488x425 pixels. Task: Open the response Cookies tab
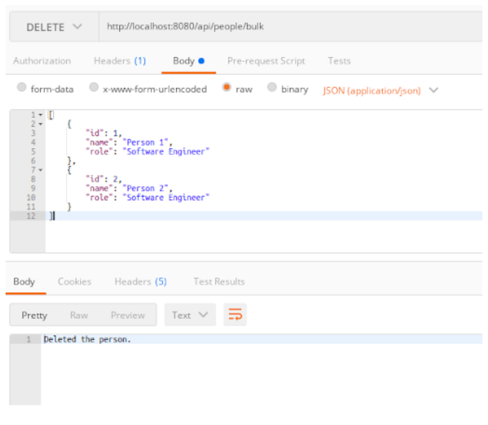75,282
